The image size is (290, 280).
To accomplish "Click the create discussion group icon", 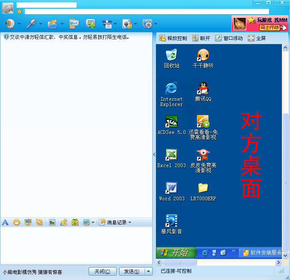I will click(x=91, y=24).
